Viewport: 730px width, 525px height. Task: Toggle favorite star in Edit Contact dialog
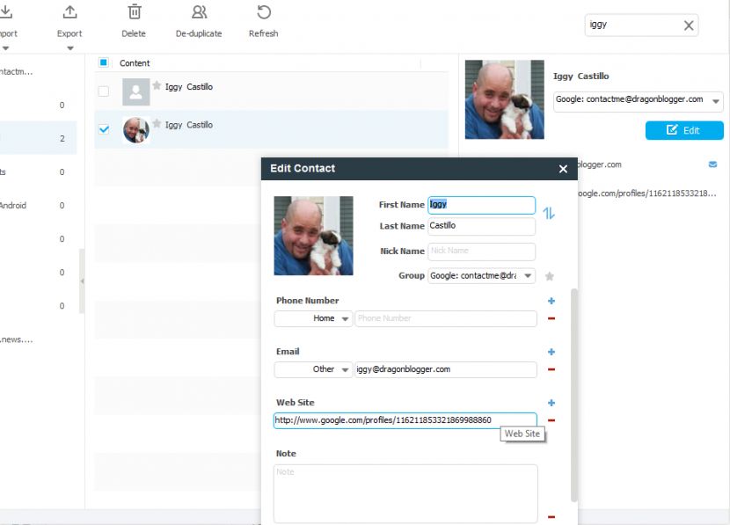(x=550, y=276)
